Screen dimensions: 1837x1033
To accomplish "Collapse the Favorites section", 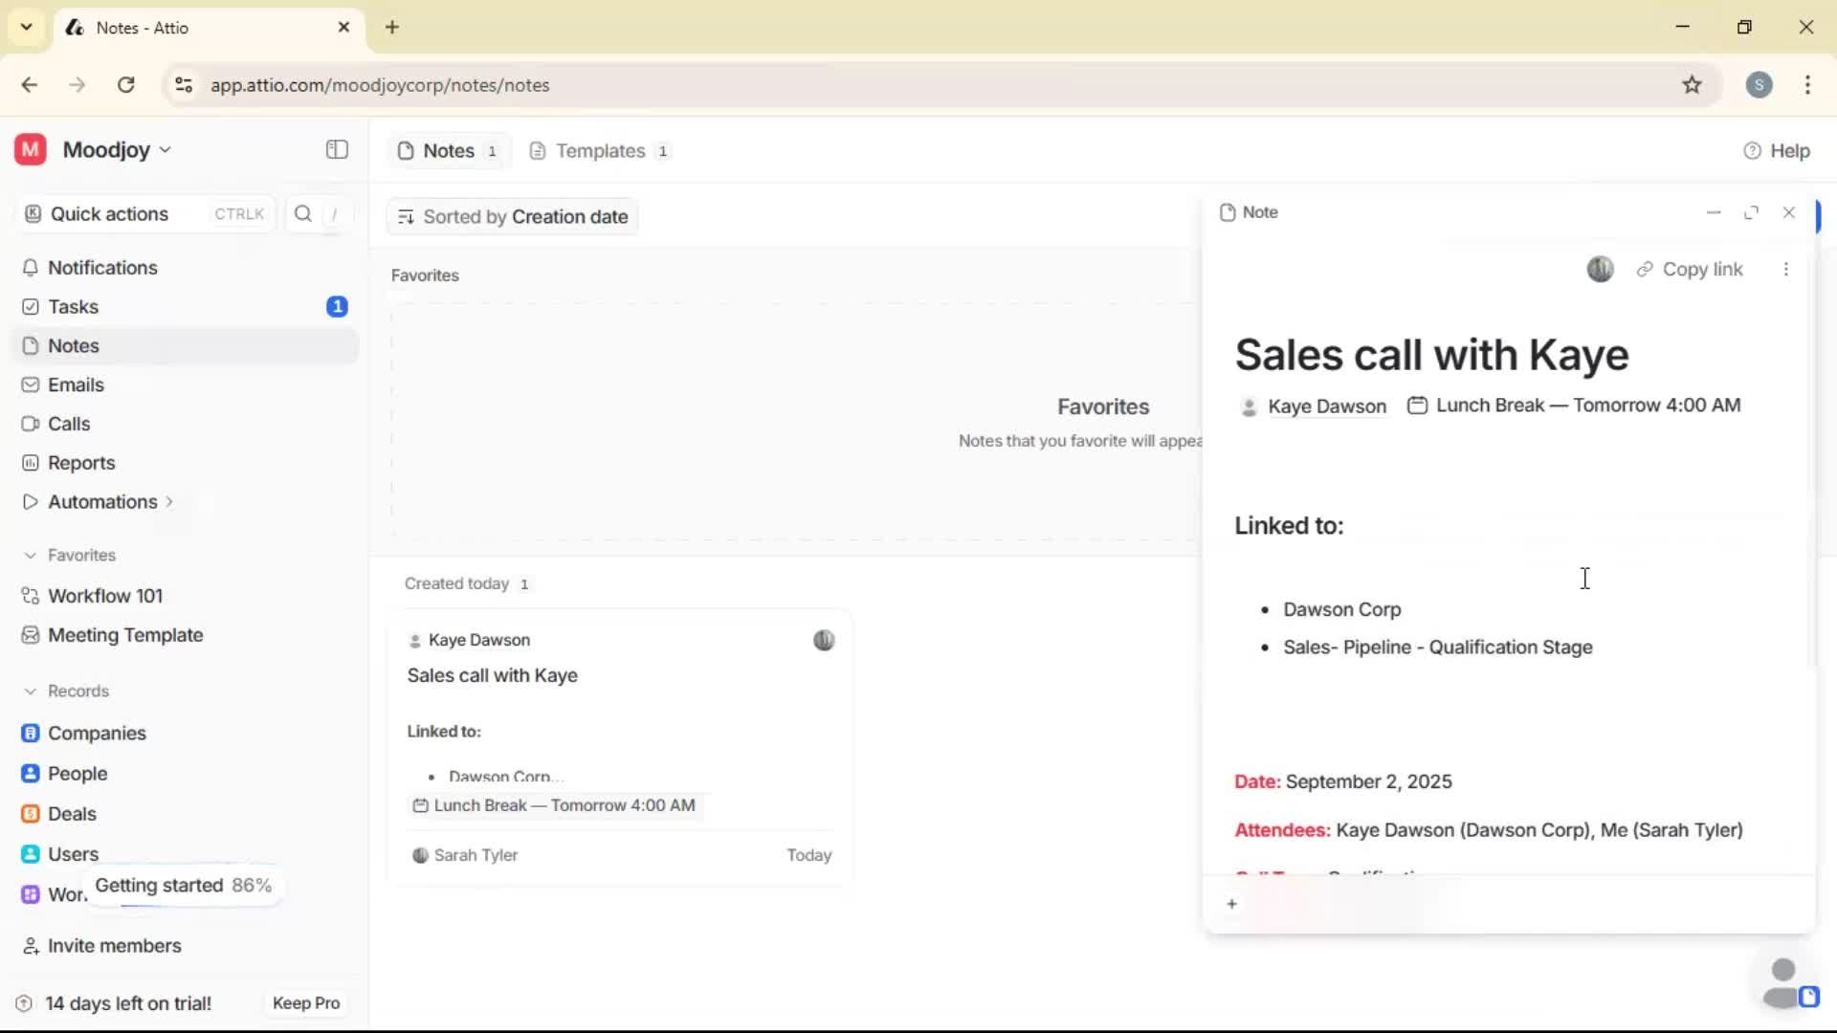I will click(x=32, y=555).
